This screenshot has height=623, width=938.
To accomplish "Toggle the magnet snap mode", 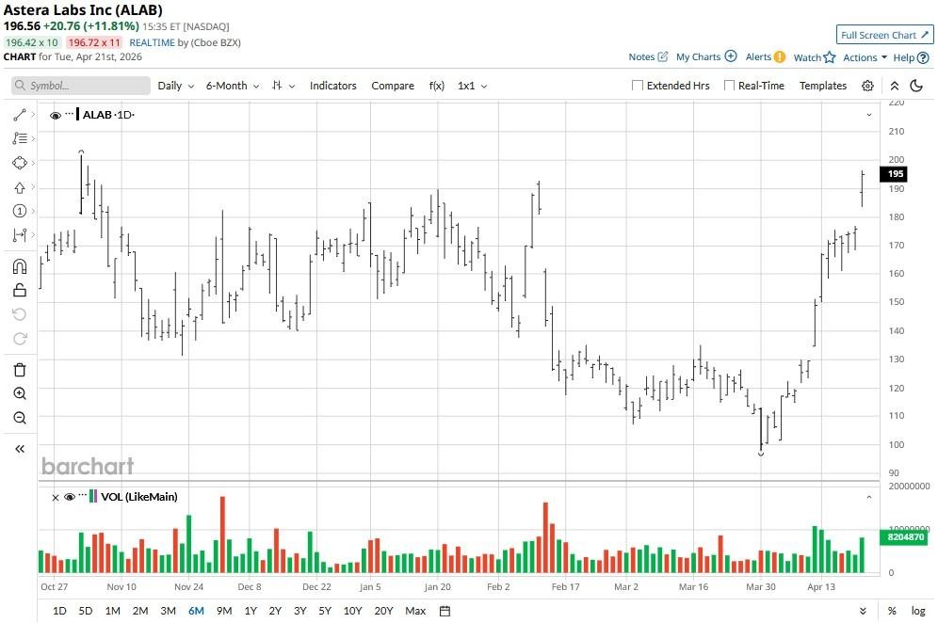I will (x=20, y=266).
